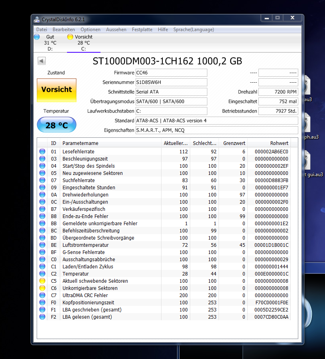Click status orb for Laden/Entladen Zyklus
This screenshot has width=325, height=359.
[x=42, y=266]
